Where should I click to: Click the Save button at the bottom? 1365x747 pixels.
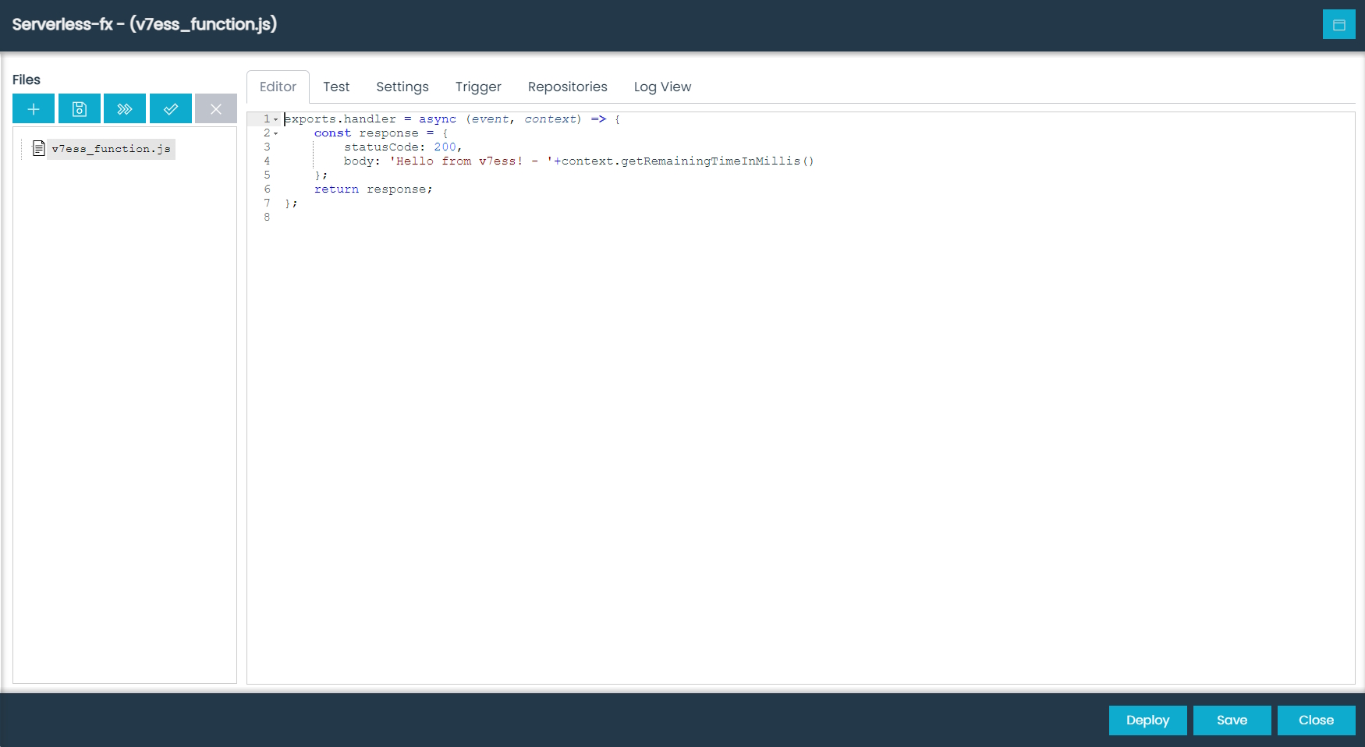(1232, 720)
